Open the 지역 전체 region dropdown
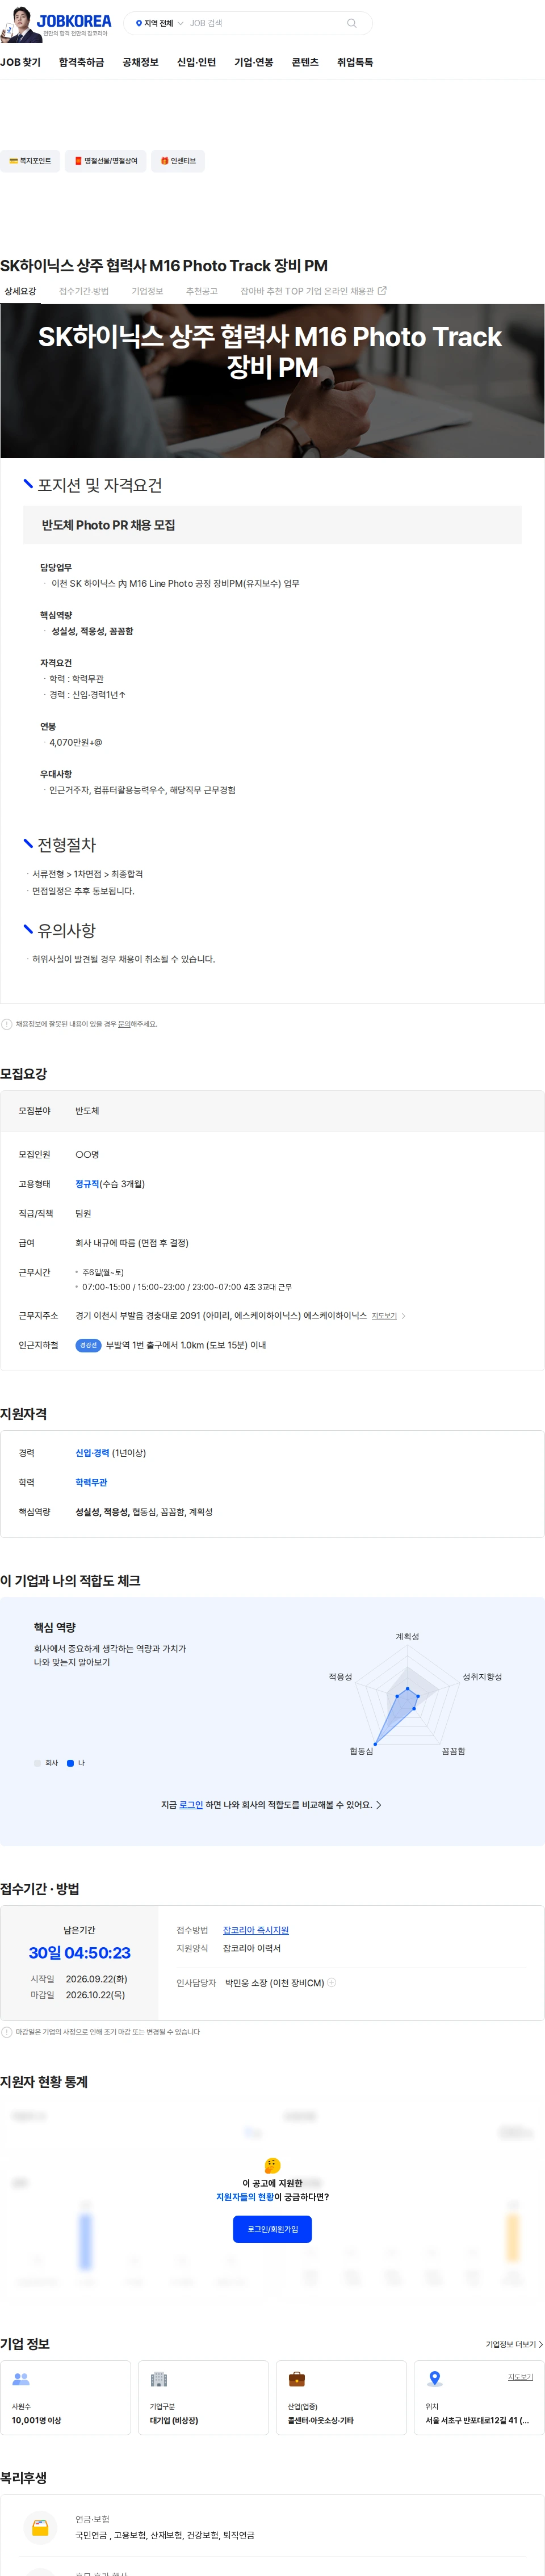The height and width of the screenshot is (2576, 545). (x=159, y=23)
